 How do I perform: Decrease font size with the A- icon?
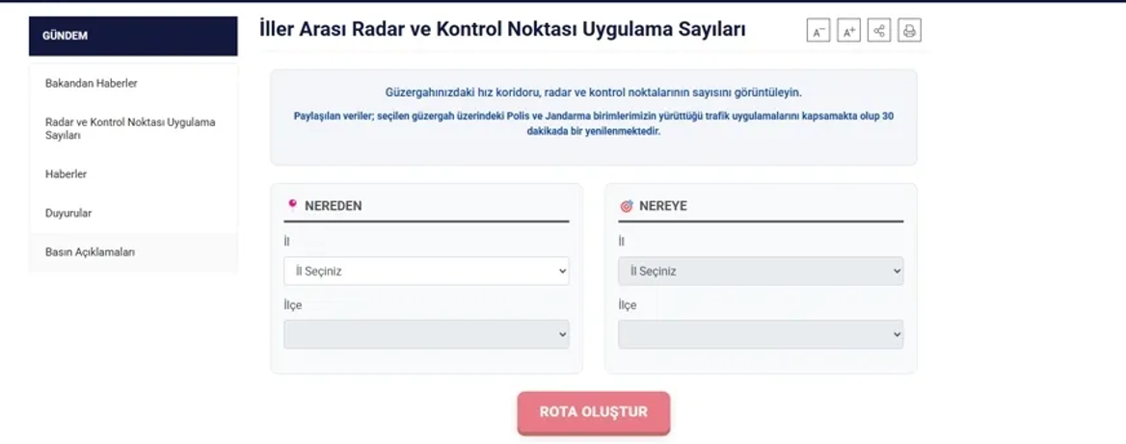[x=818, y=31]
